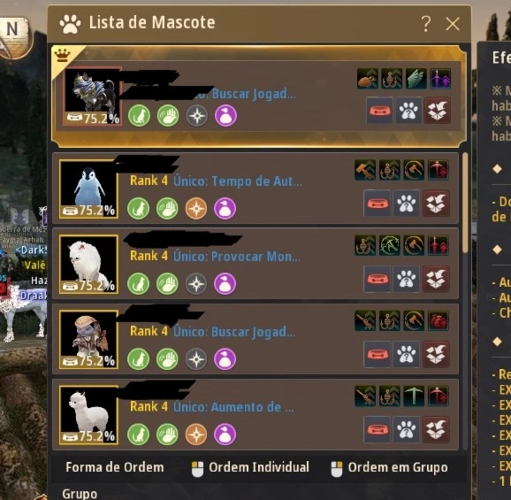The height and width of the screenshot is (500, 511).
Task: Click exchange box icon on Buscar Jogad... Rank 4 row
Action: pos(436,355)
